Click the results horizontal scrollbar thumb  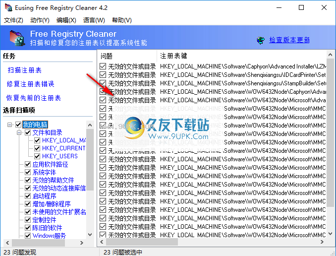[142, 242]
